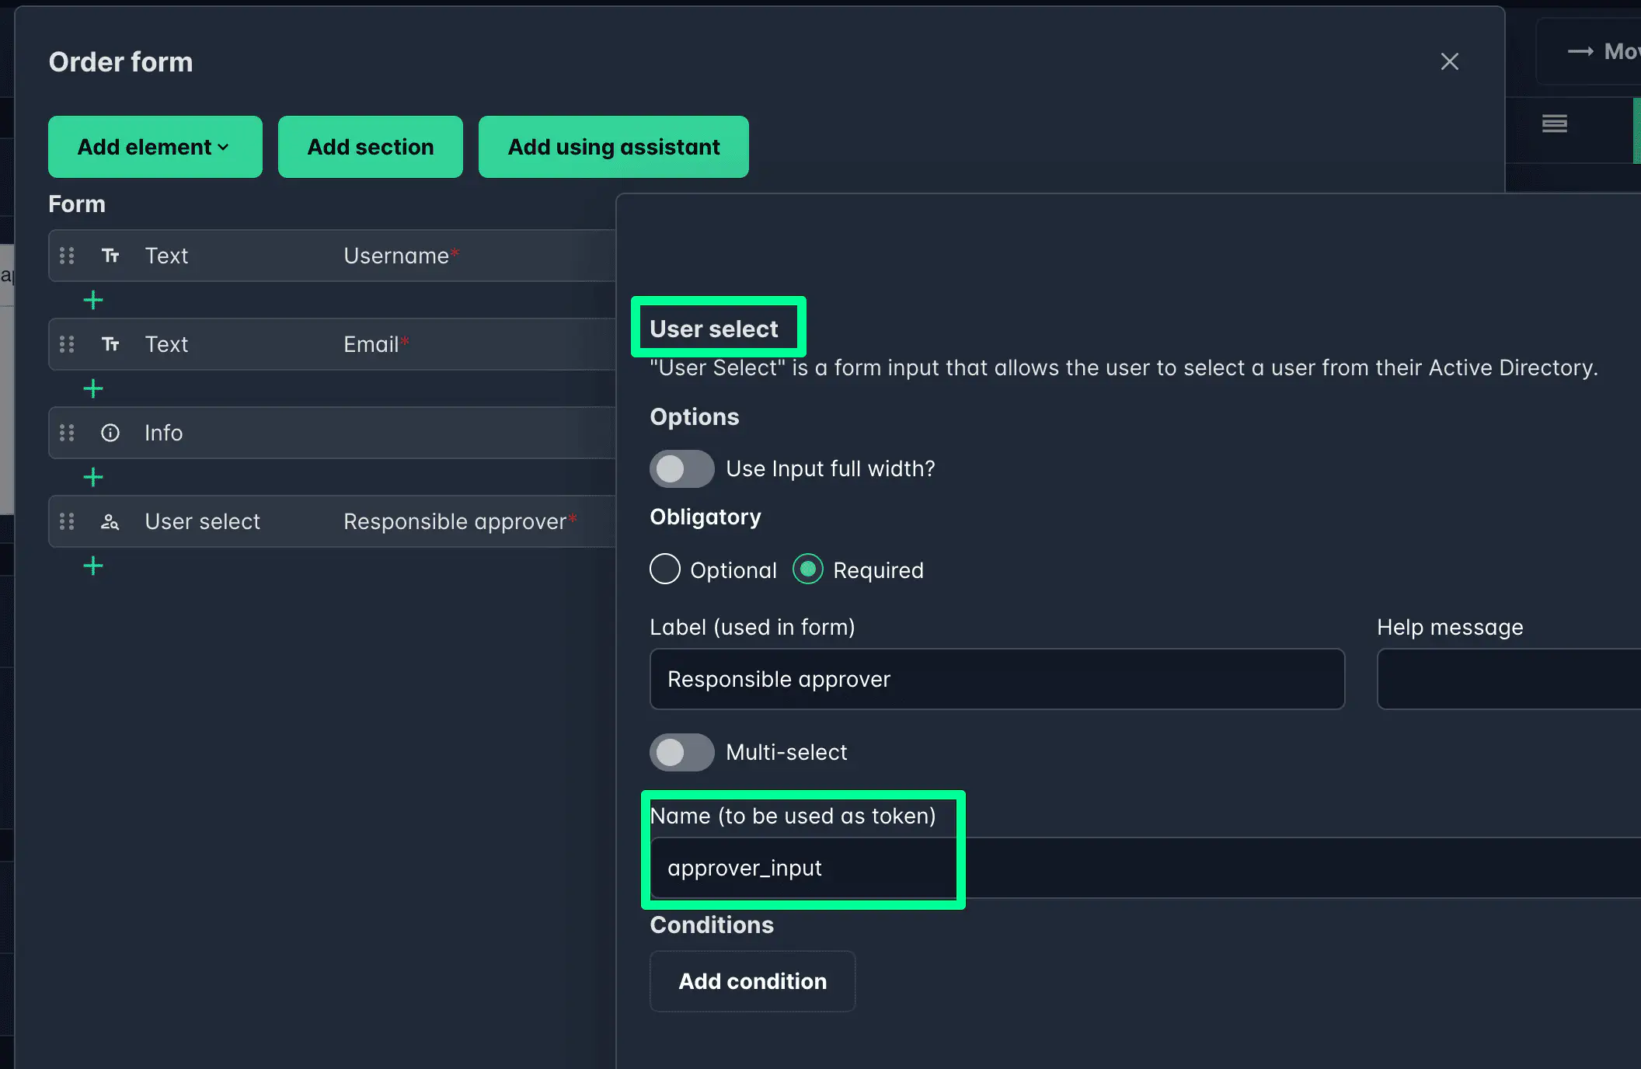Enable the Use Input full width toggle
This screenshot has height=1069, width=1641.
(681, 468)
